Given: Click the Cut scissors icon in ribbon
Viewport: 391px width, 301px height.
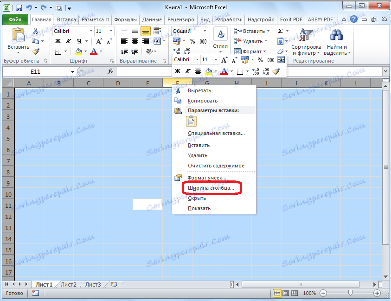Looking at the screenshot, I should [x=36, y=31].
